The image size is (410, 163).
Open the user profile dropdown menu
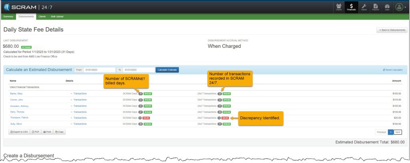point(400,7)
